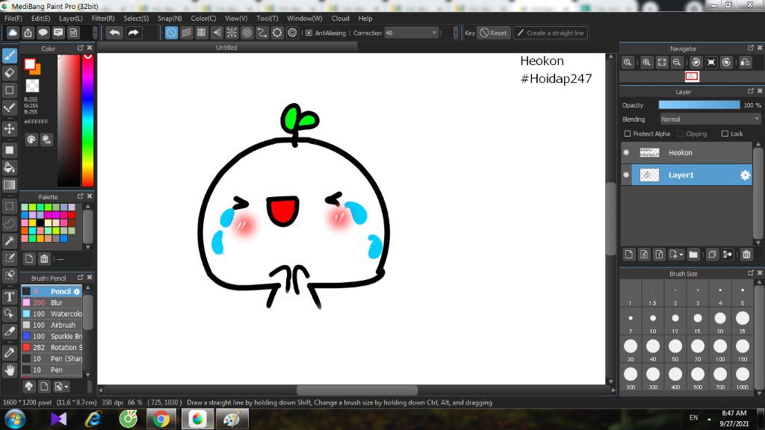Select the Gradient tool
This screenshot has width=765, height=430.
(x=9, y=185)
